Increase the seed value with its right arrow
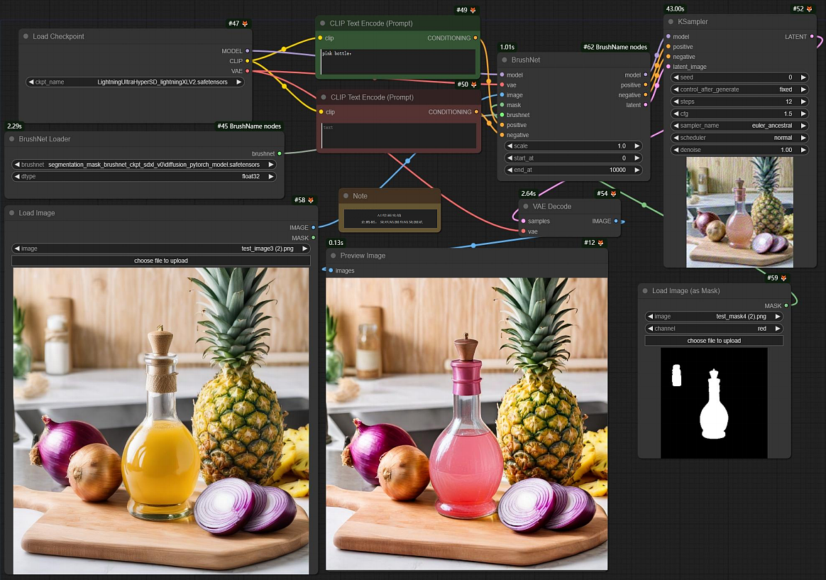The width and height of the screenshot is (826, 580). (803, 77)
